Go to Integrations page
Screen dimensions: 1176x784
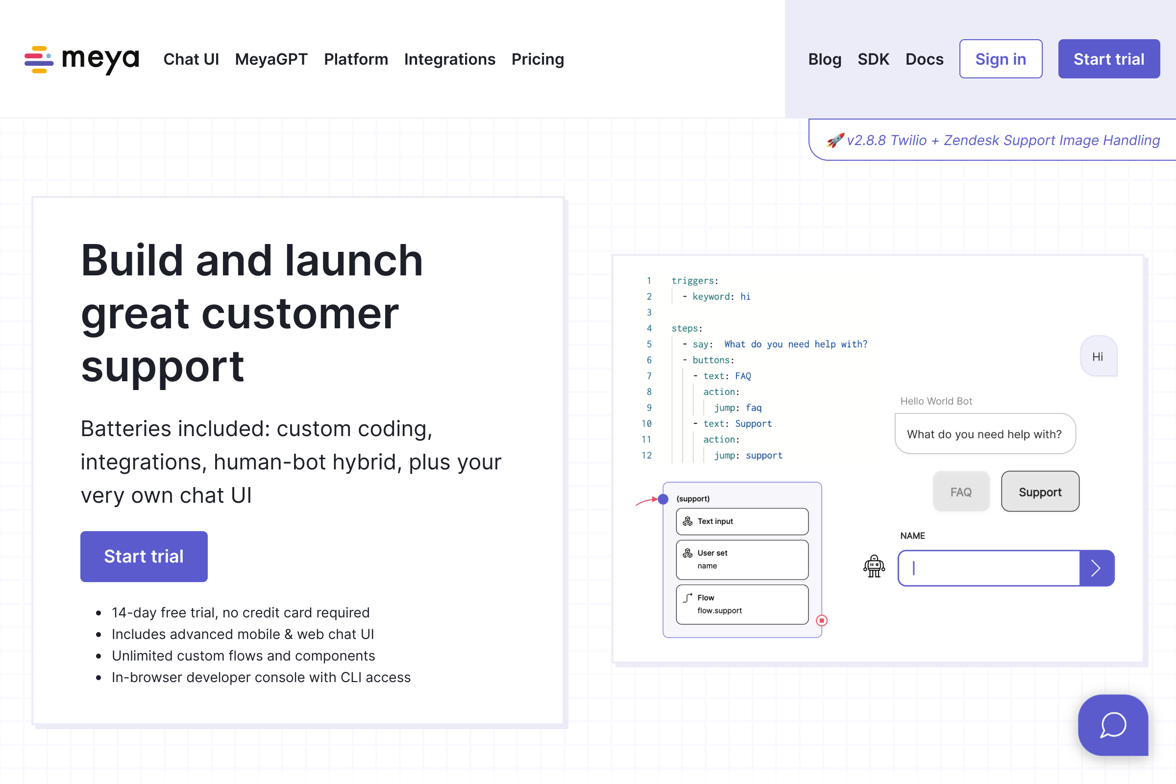tap(449, 59)
